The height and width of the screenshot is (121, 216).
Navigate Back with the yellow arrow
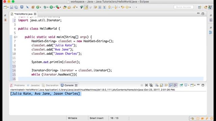pos(127,7)
